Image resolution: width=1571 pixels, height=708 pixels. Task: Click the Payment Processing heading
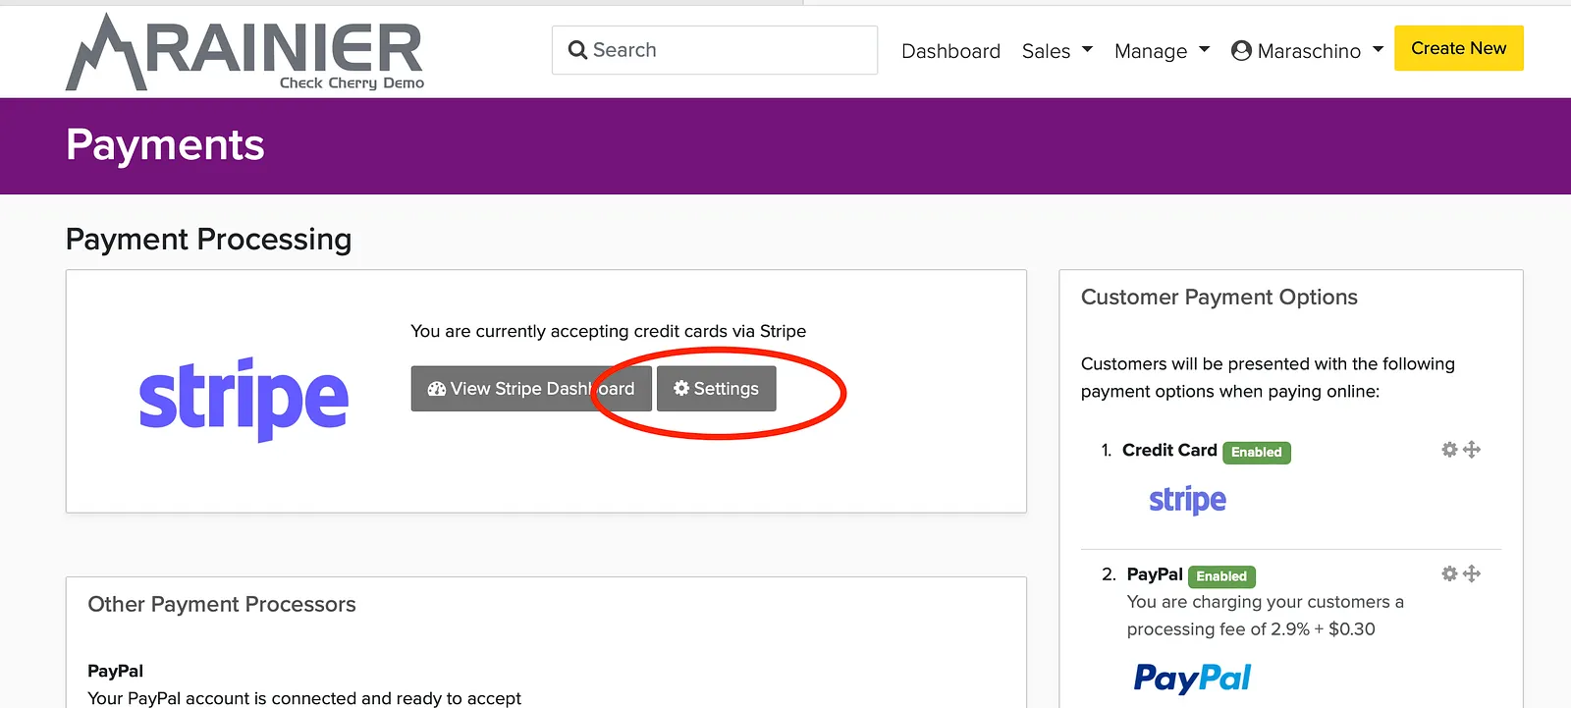tap(208, 240)
